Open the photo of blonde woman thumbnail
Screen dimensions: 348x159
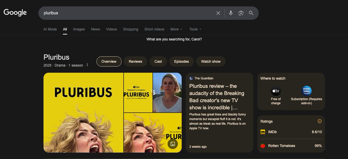[167, 93]
